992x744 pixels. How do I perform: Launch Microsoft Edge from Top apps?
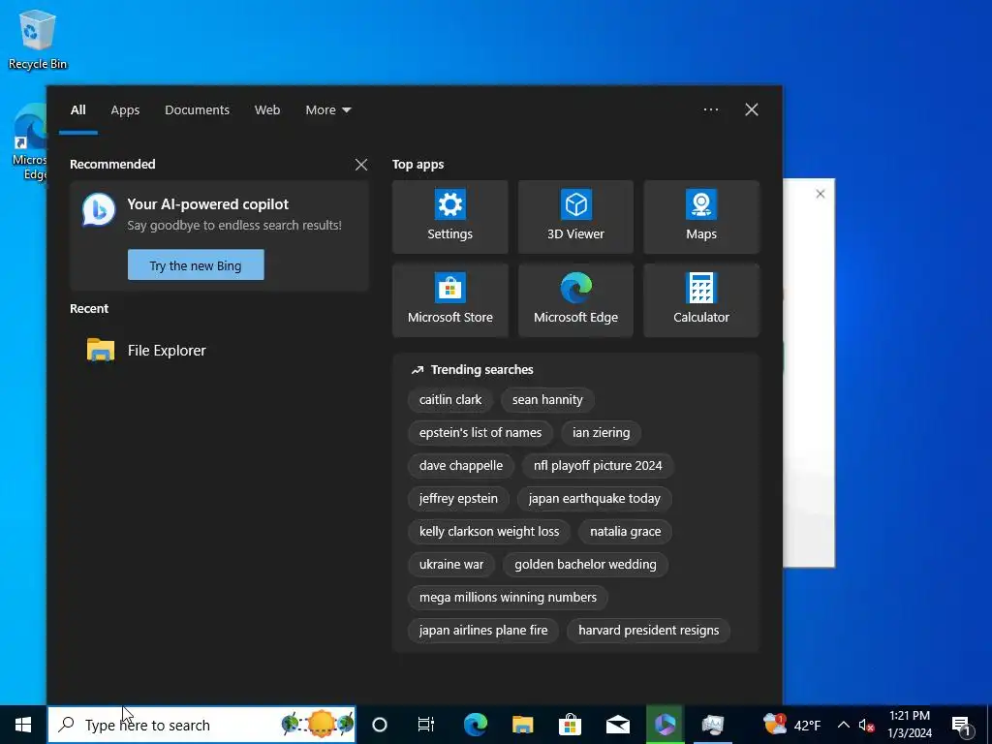point(575,300)
